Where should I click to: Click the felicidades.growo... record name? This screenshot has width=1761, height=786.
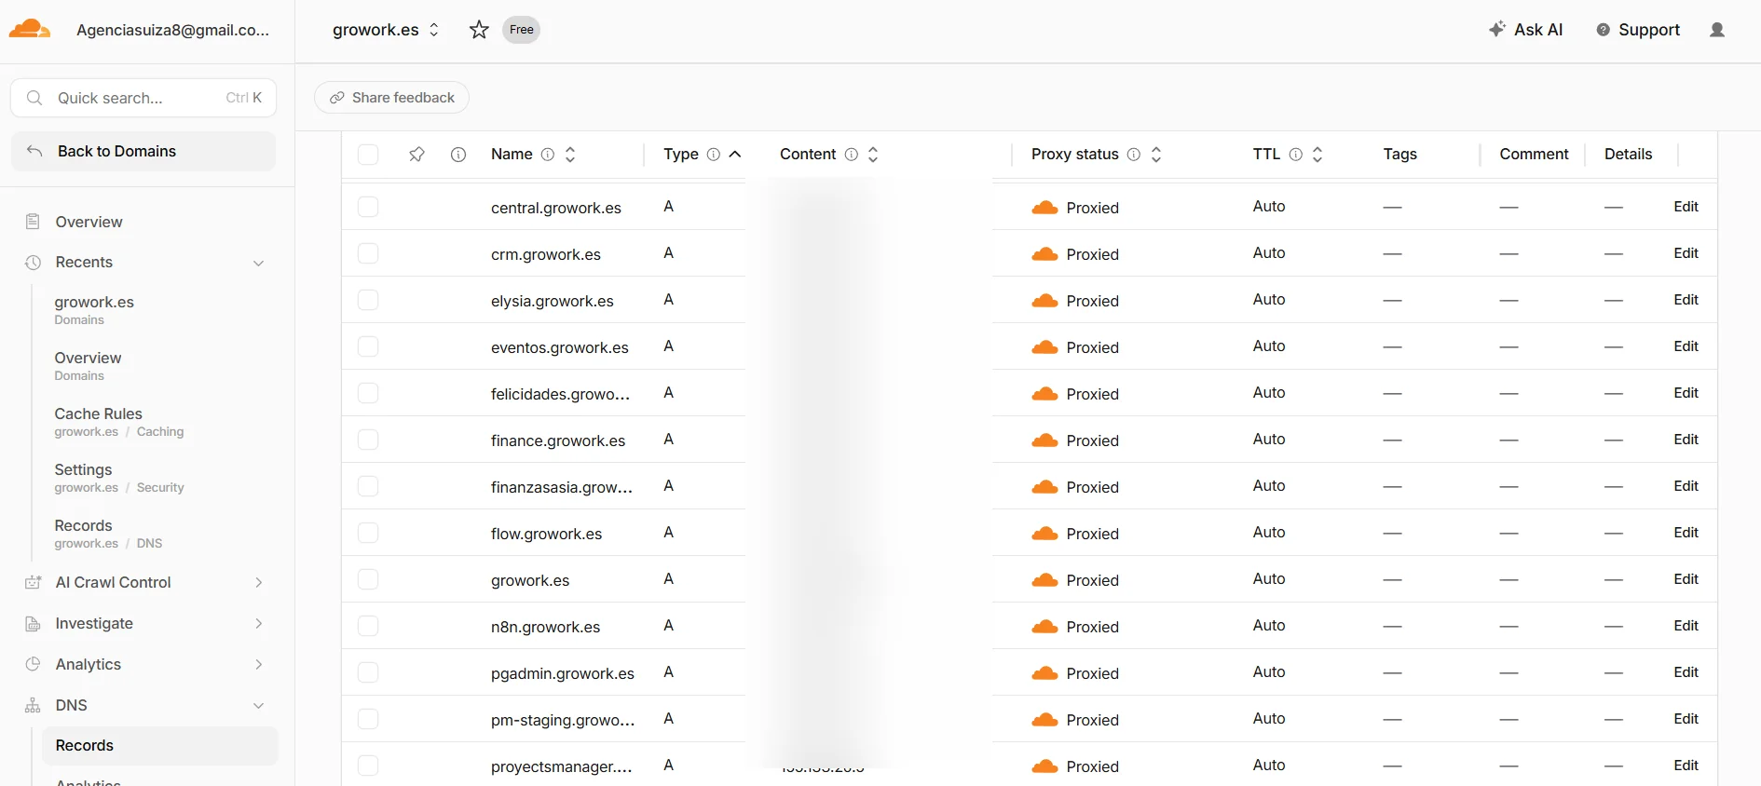coord(560,394)
